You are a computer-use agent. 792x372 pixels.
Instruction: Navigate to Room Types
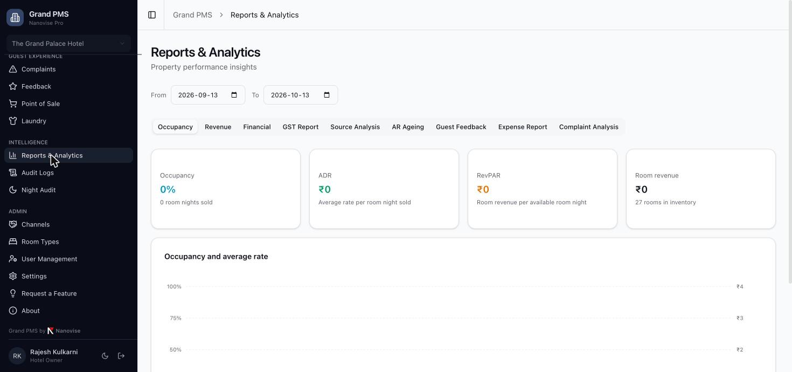click(68, 242)
